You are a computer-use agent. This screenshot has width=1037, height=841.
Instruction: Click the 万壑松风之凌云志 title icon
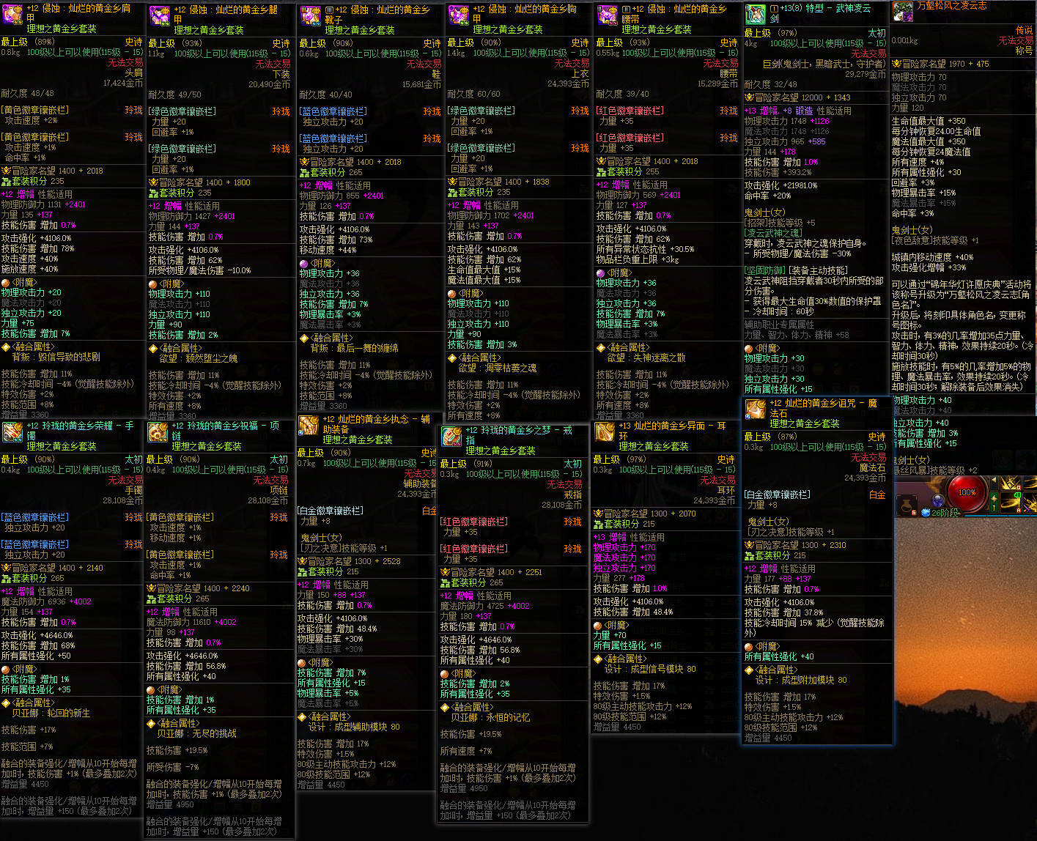[903, 12]
